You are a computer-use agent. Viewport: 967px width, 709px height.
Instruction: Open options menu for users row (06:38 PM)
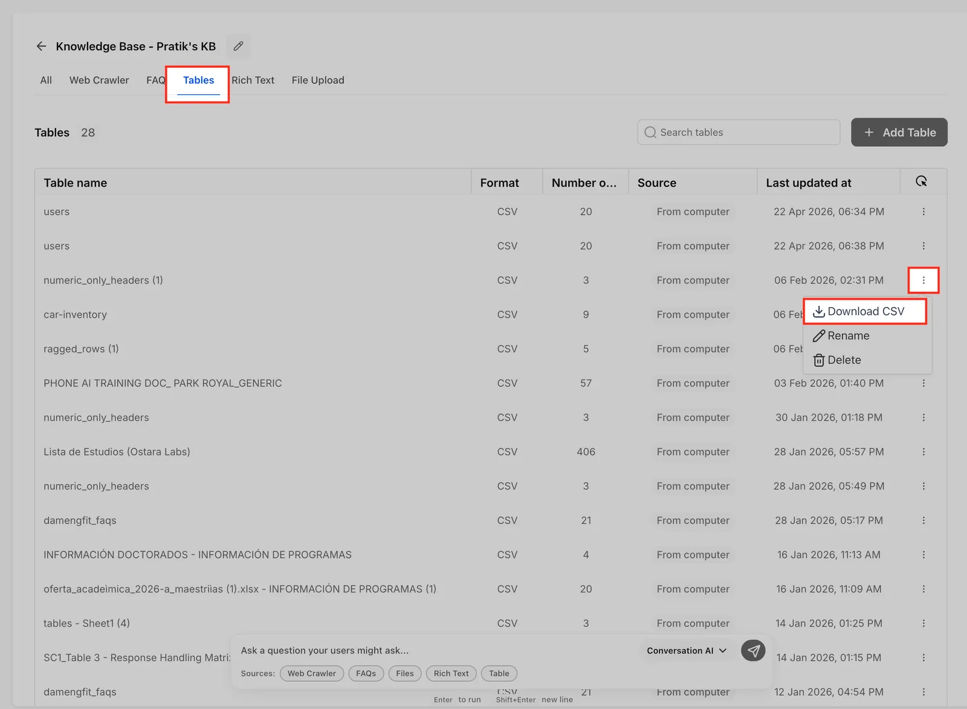[923, 246]
